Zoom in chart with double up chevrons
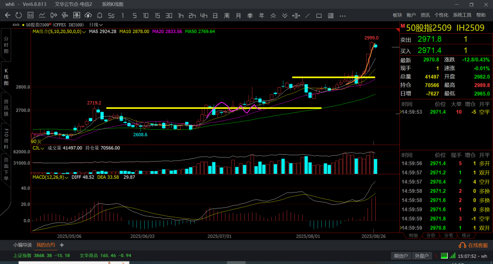 click(273, 15)
